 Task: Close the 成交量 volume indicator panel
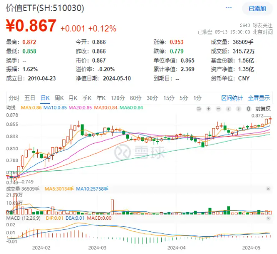coord(268,189)
